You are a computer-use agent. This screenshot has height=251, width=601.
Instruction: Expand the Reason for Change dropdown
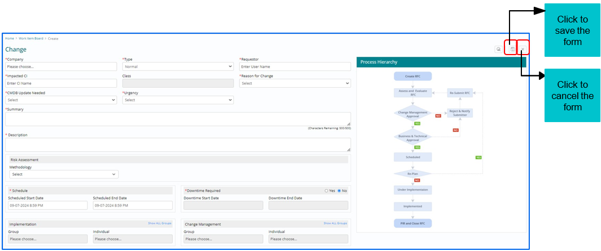[294, 83]
